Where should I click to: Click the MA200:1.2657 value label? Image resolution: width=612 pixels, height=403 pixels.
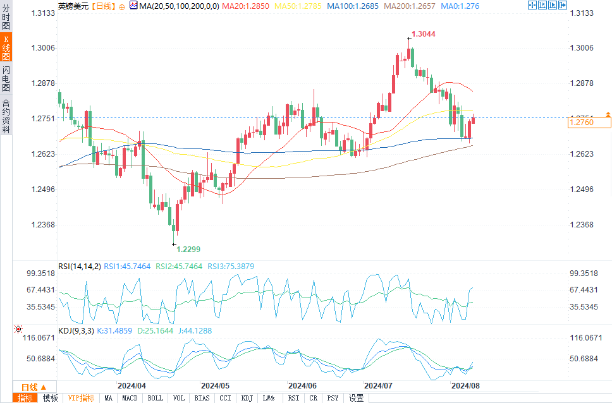pos(410,6)
